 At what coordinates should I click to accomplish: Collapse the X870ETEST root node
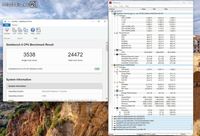coord(110,11)
